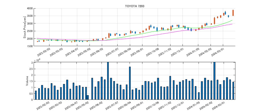Select 2023/10/06 under the volume chart
This screenshot has width=260, height=112.
152,106
